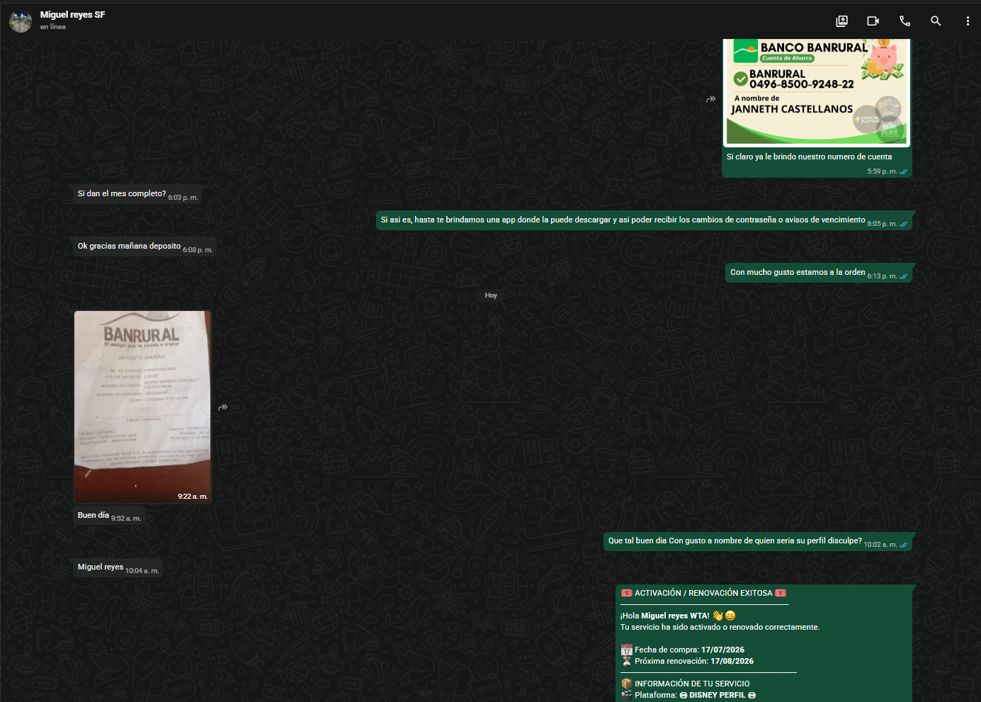Click 'Próxima renovación: 17/08/2026' line
Image resolution: width=981 pixels, height=702 pixels.
point(687,661)
